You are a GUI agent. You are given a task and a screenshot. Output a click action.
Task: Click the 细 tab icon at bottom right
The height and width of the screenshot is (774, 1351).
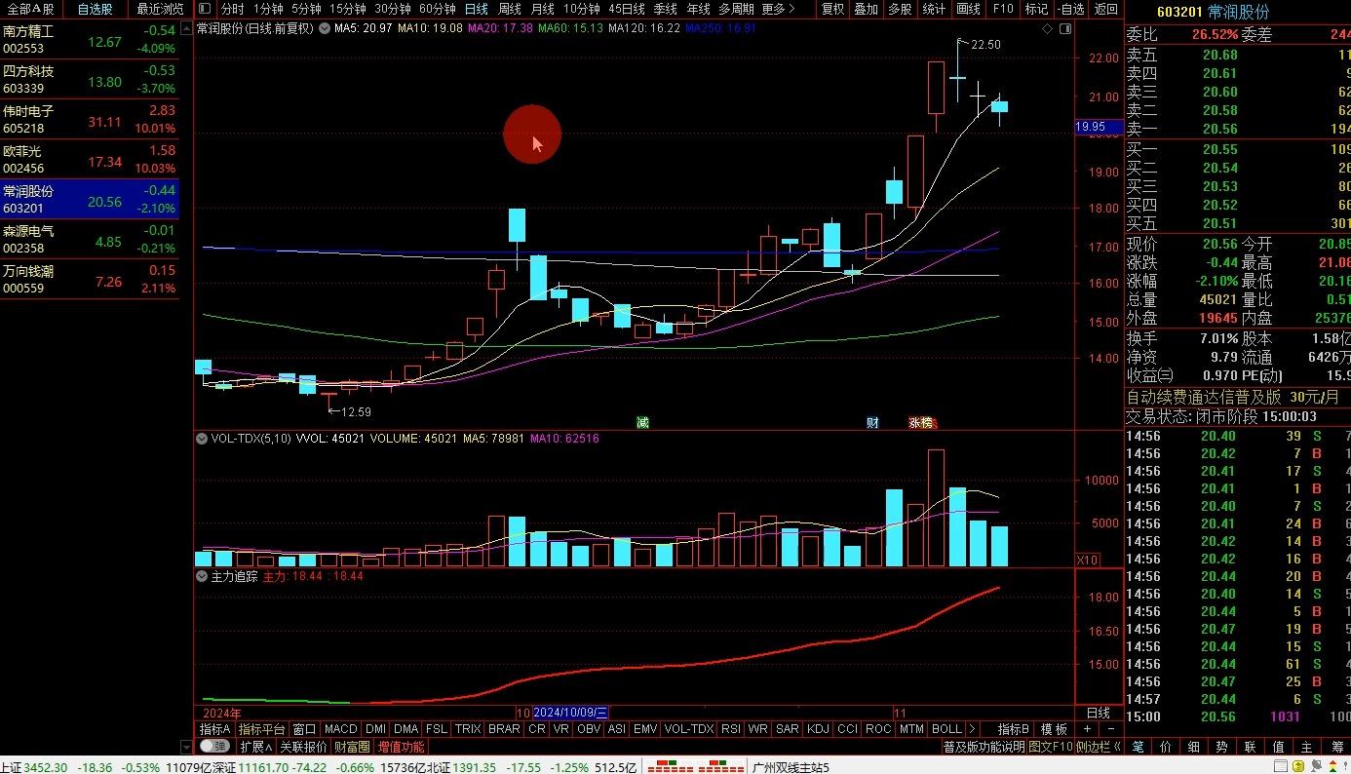click(x=1194, y=747)
